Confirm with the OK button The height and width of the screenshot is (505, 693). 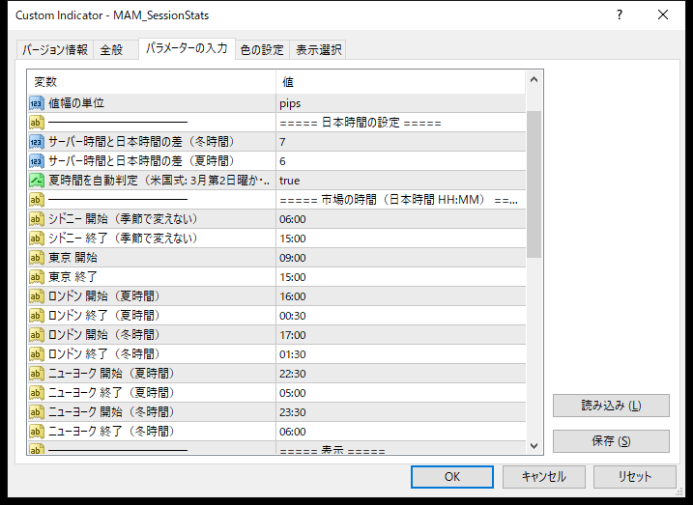point(452,477)
